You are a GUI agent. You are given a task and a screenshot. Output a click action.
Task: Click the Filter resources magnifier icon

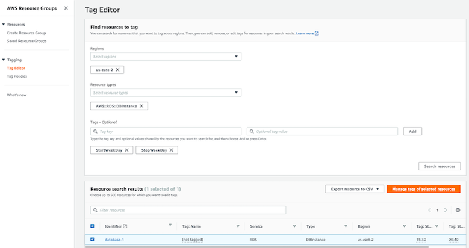[x=95, y=210]
